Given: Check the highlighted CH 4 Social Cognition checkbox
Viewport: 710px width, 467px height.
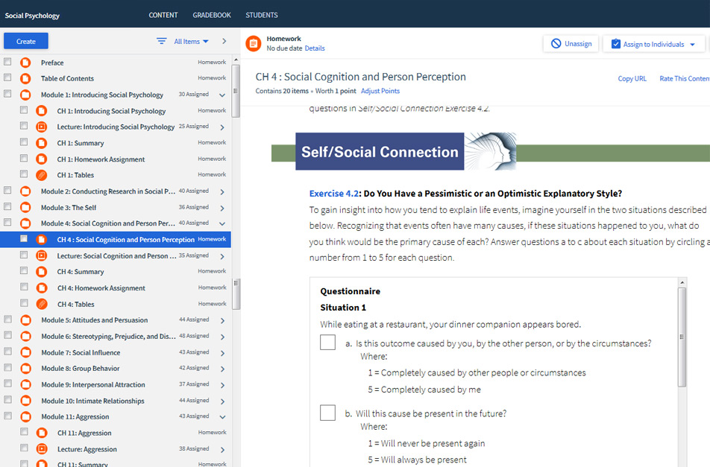Looking at the screenshot, I should (24, 238).
